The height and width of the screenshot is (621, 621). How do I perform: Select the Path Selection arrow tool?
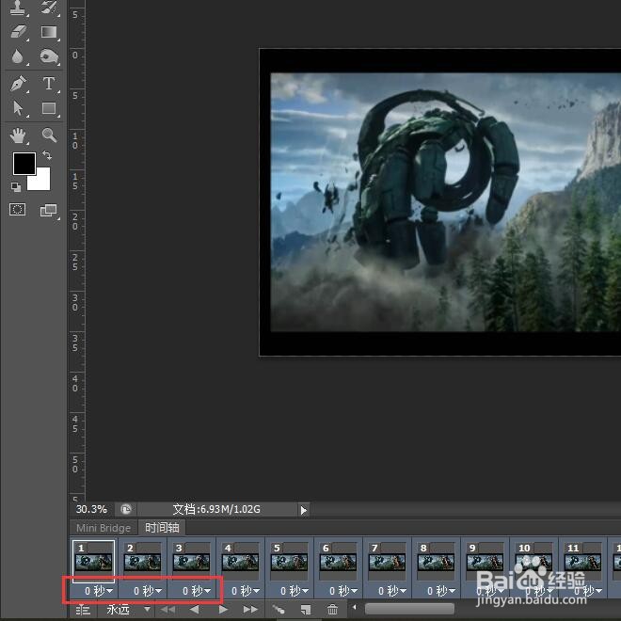[18, 107]
